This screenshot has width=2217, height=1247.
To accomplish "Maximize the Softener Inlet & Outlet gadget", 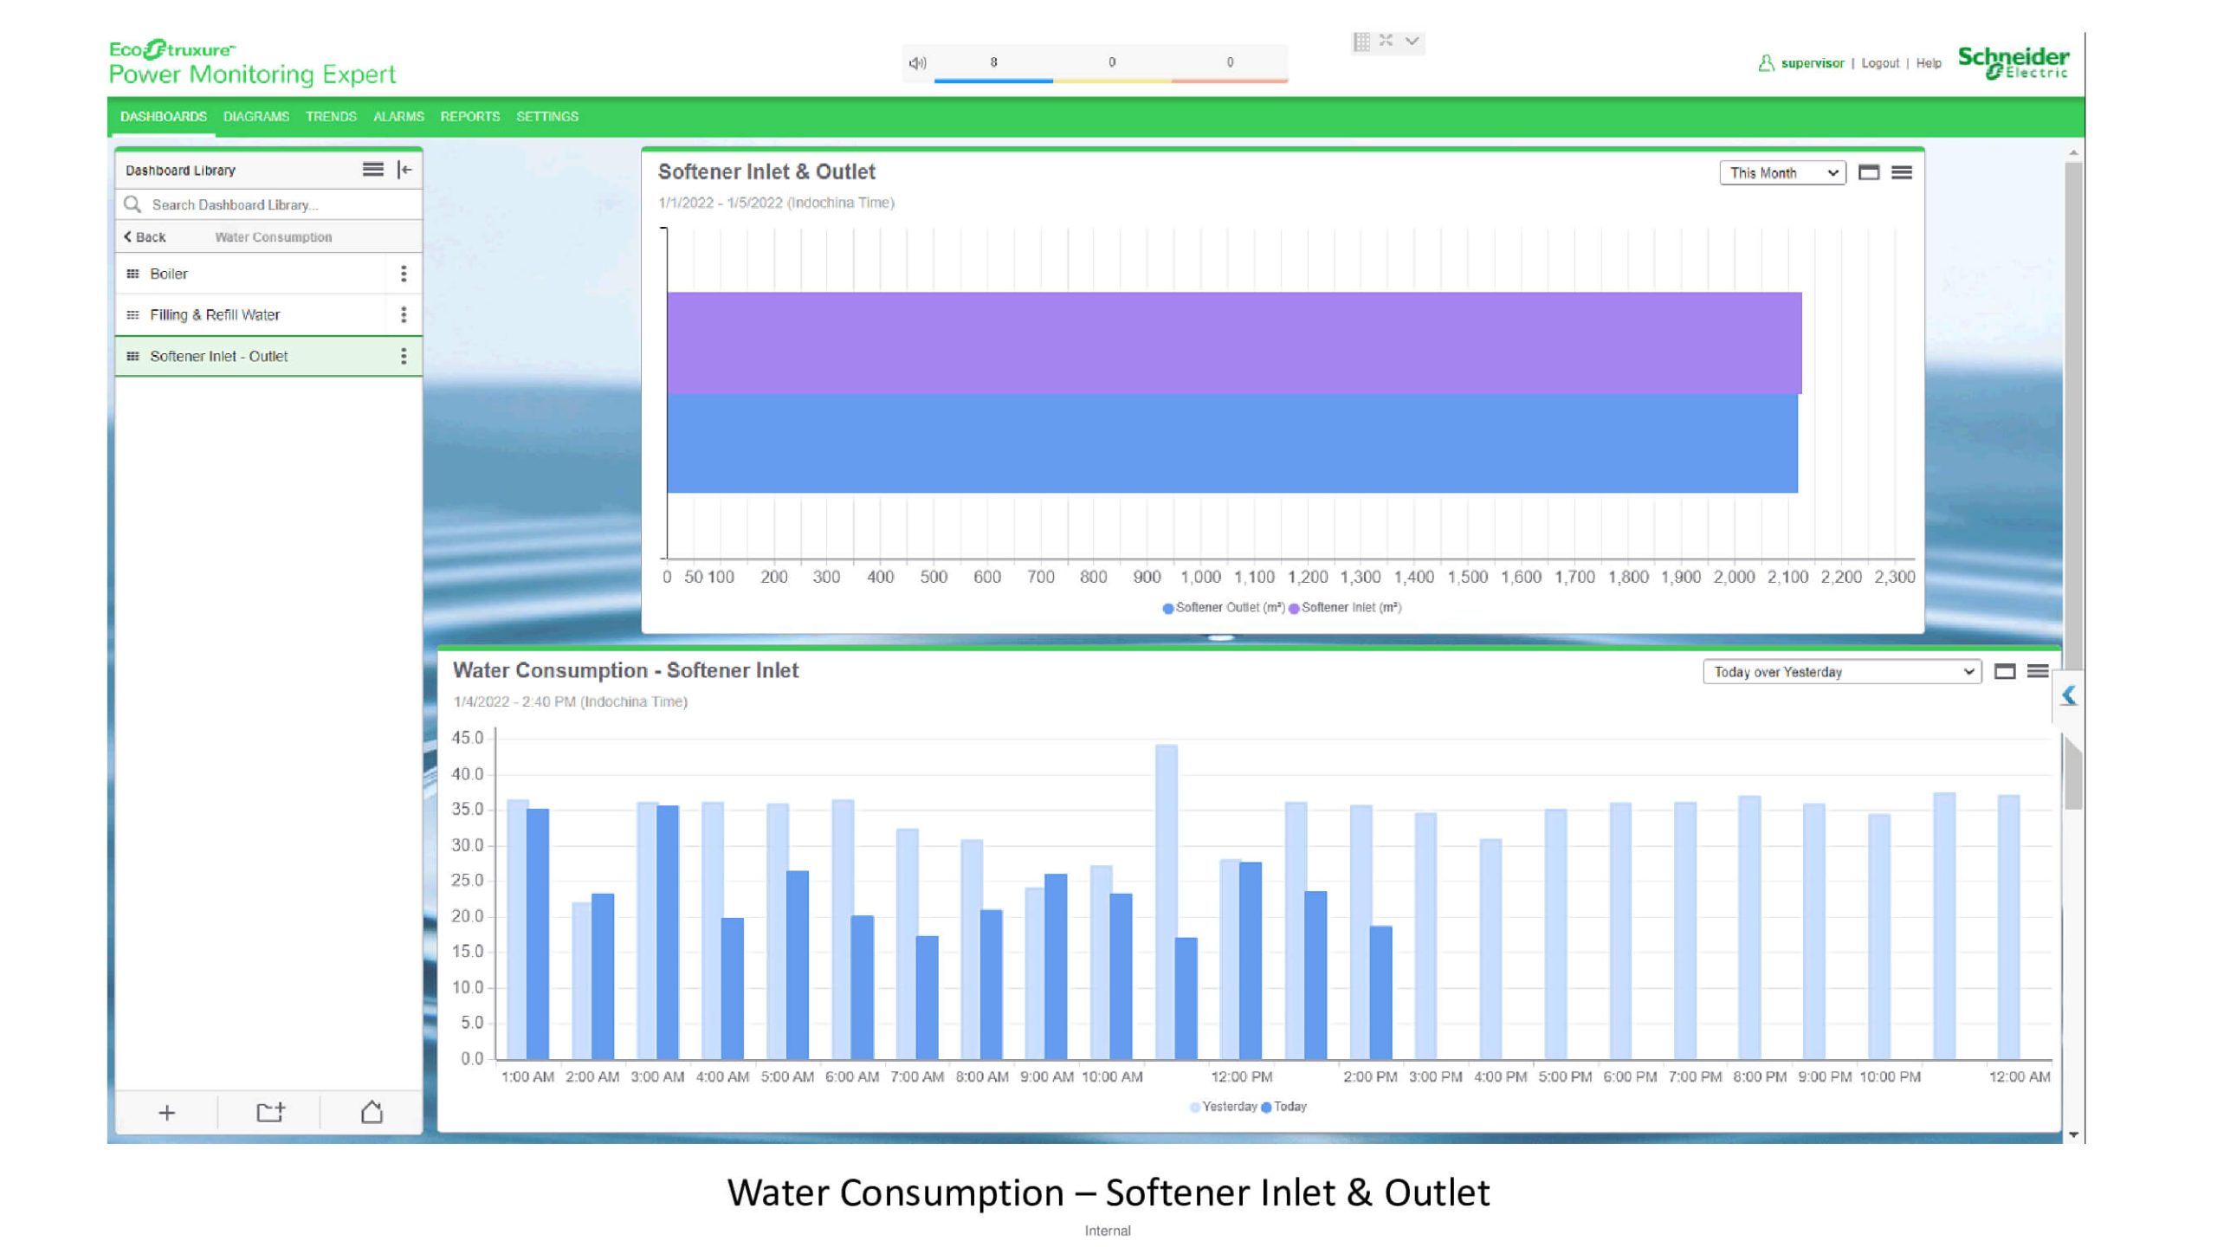I will pos(1869,172).
